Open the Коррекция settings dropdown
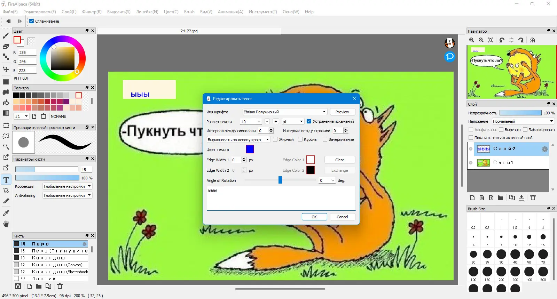This screenshot has height=299, width=557. click(67, 186)
